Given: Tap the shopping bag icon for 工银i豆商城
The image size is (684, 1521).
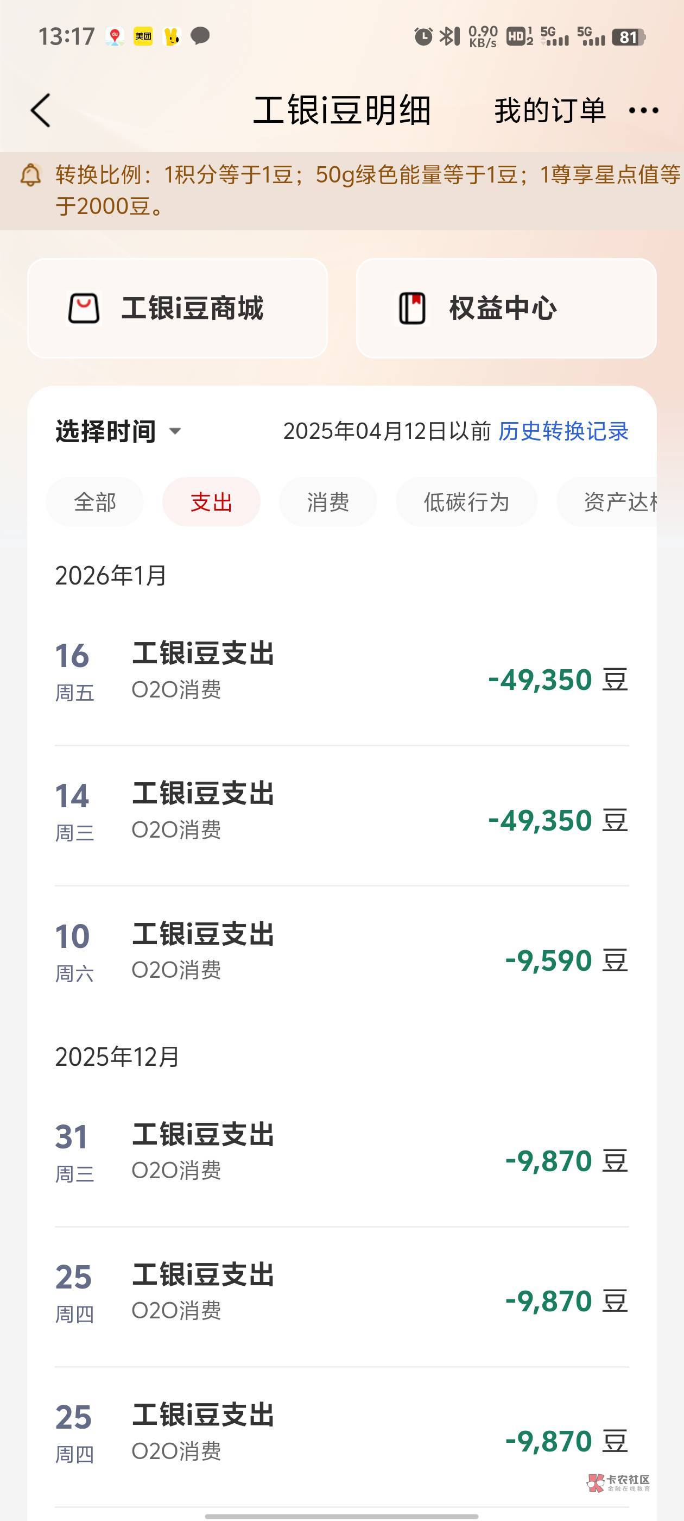Looking at the screenshot, I should click(84, 308).
